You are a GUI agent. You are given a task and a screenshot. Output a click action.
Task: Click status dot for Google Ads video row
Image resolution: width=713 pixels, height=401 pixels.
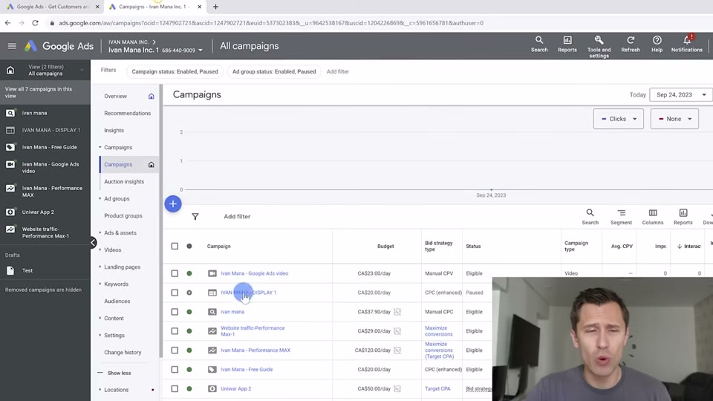tap(189, 273)
